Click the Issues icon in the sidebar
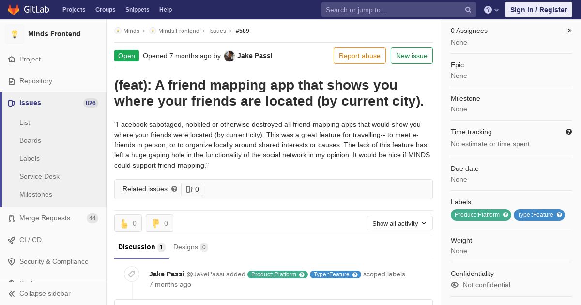 (12, 103)
